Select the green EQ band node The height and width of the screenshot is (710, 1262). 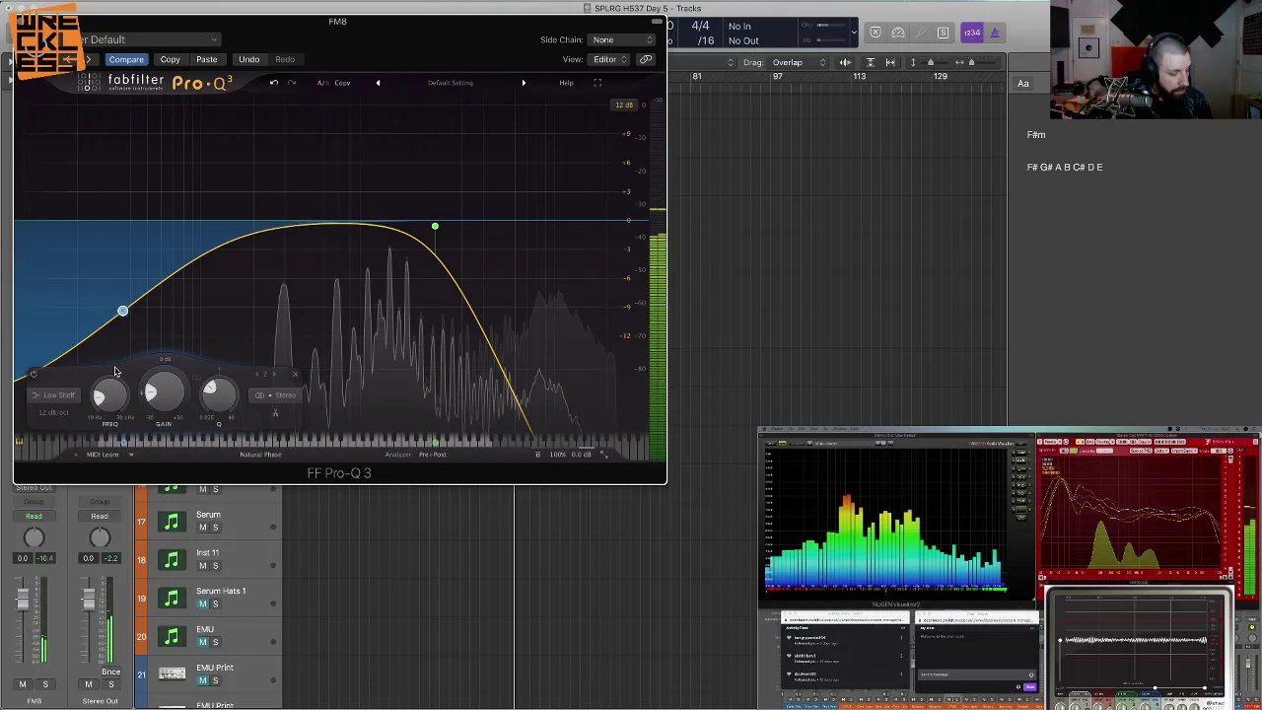(x=435, y=228)
